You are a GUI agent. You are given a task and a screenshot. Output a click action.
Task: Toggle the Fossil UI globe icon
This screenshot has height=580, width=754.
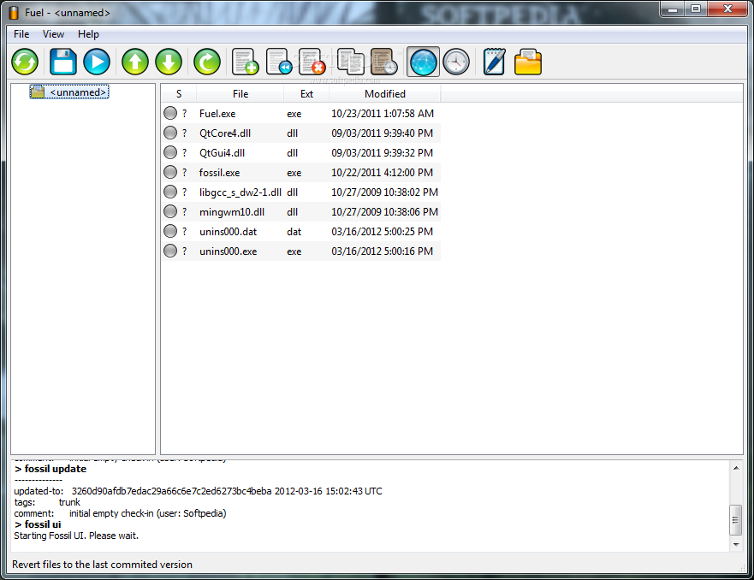(x=423, y=62)
